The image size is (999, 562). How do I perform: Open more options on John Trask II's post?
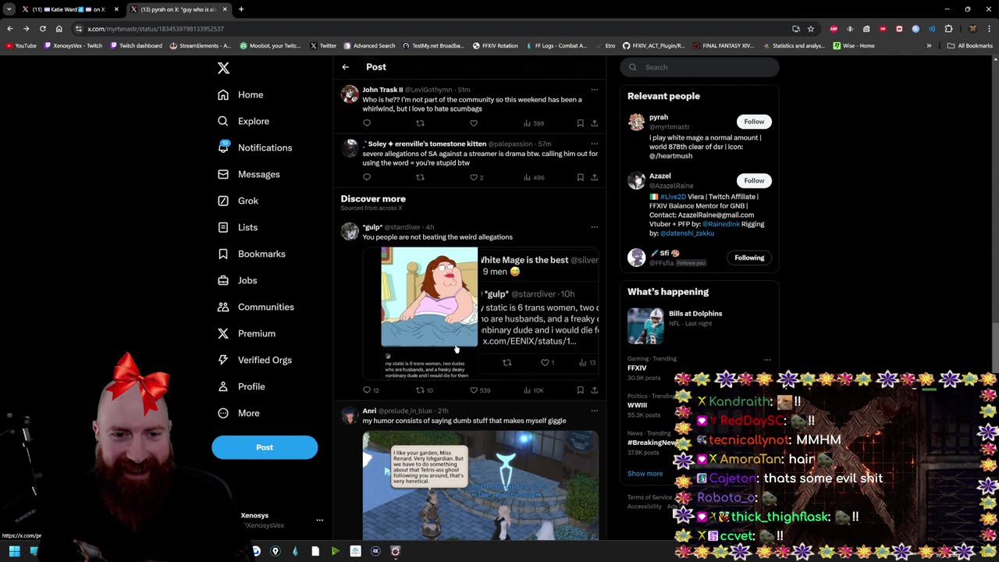pyautogui.click(x=594, y=90)
